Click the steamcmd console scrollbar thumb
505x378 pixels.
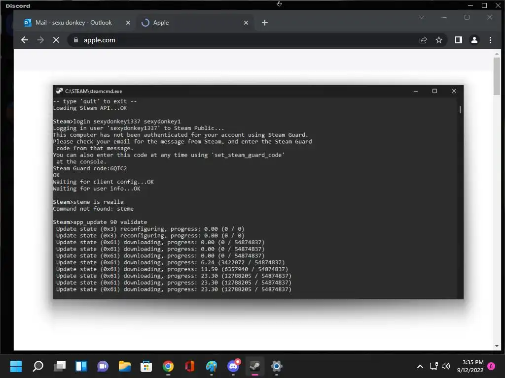[460, 110]
